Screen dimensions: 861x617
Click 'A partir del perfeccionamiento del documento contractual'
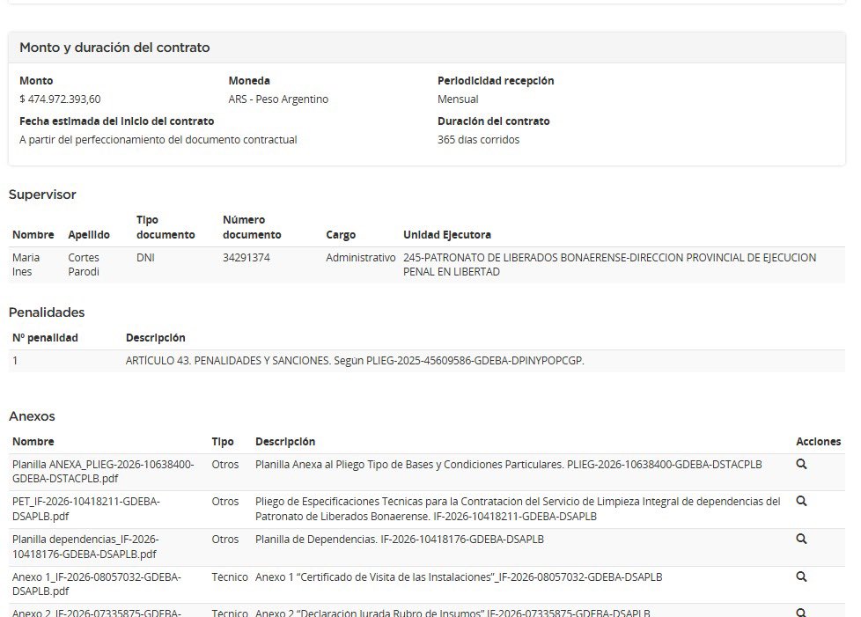[158, 140]
